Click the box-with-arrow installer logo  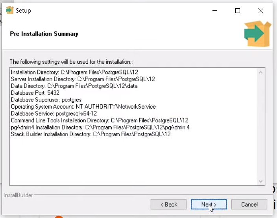(258, 34)
